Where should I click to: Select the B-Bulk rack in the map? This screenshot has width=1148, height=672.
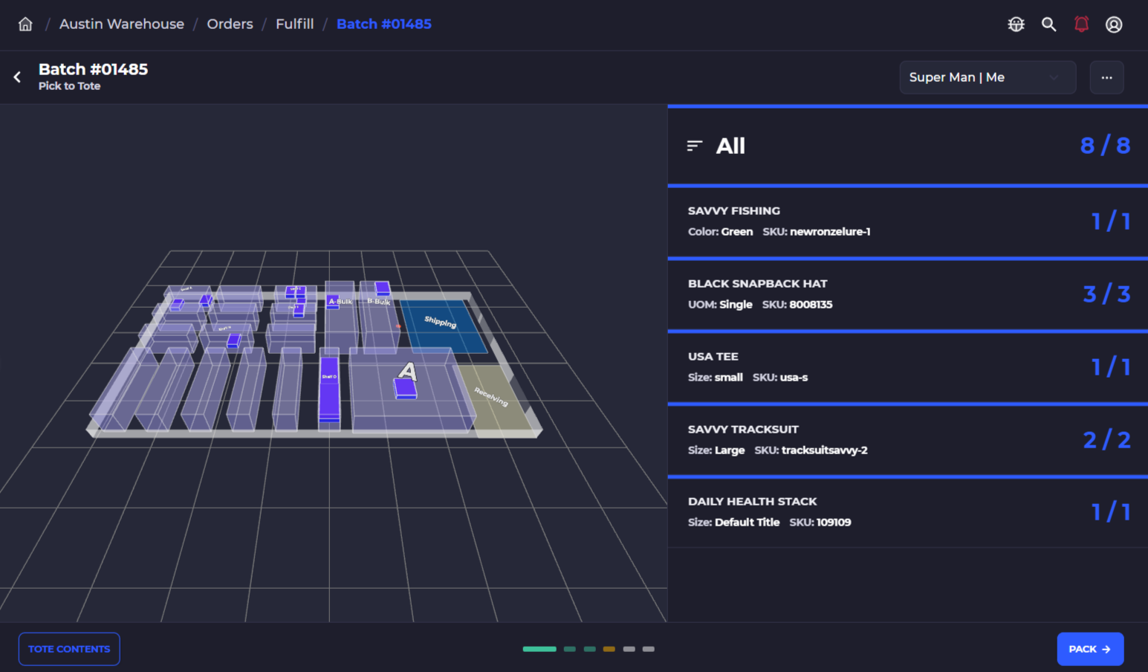click(x=379, y=316)
